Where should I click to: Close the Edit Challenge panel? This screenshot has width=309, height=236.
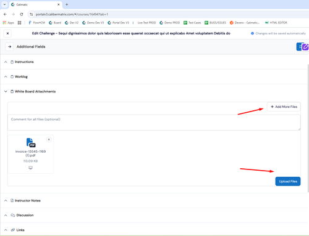(x=7, y=33)
